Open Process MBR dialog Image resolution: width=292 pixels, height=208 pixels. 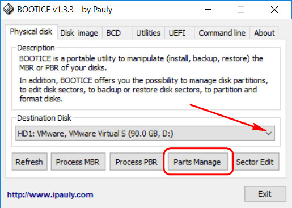click(78, 162)
